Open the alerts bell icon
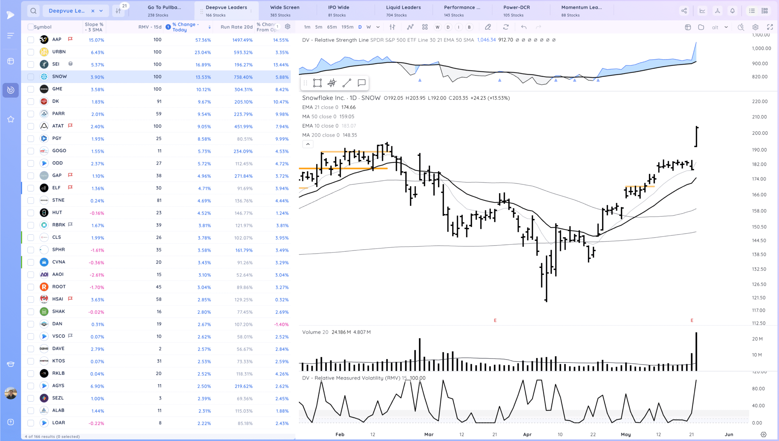This screenshot has width=779, height=441. coord(732,11)
